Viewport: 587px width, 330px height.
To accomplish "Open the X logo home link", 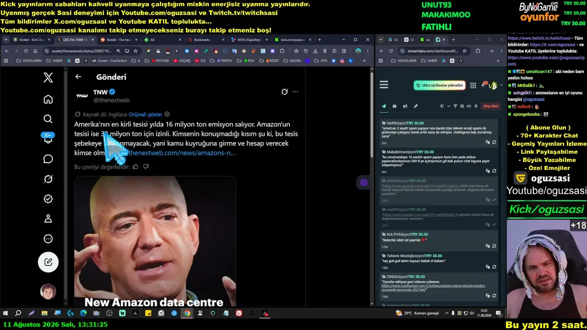I will (x=48, y=77).
